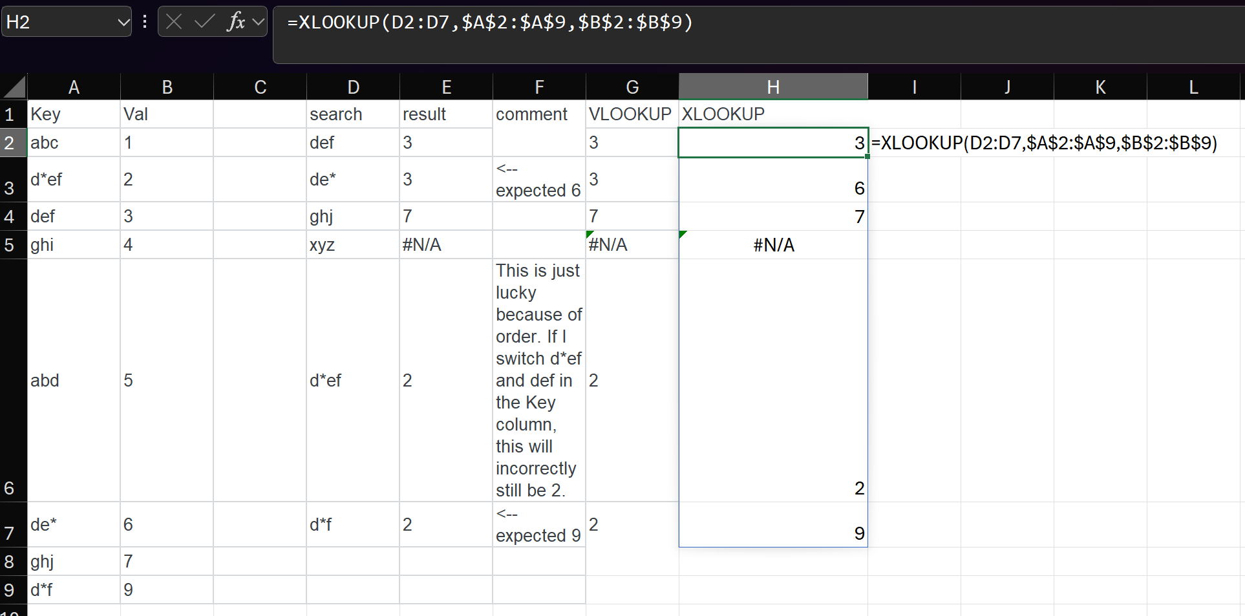Select row 6 header
1245x616 pixels.
[x=13, y=381]
